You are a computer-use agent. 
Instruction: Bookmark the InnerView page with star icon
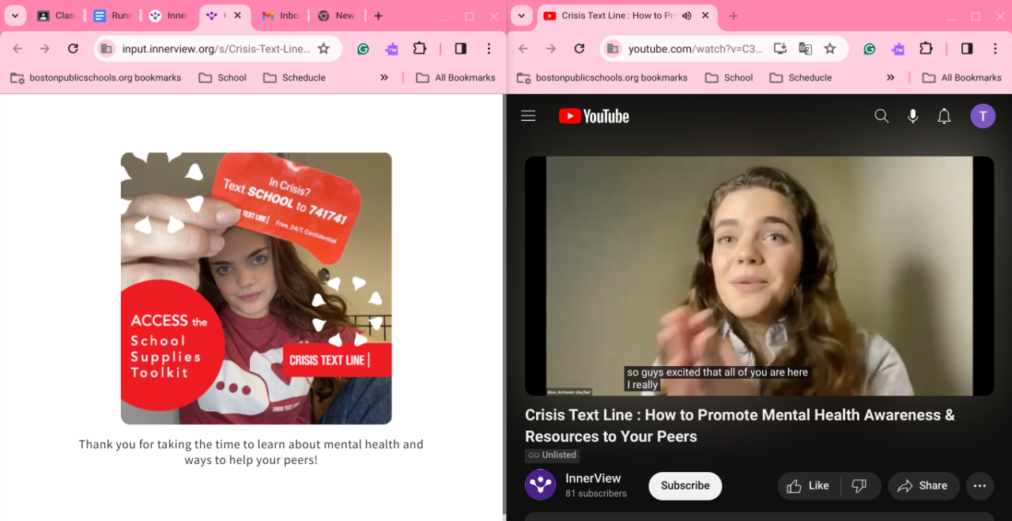pyautogui.click(x=323, y=49)
